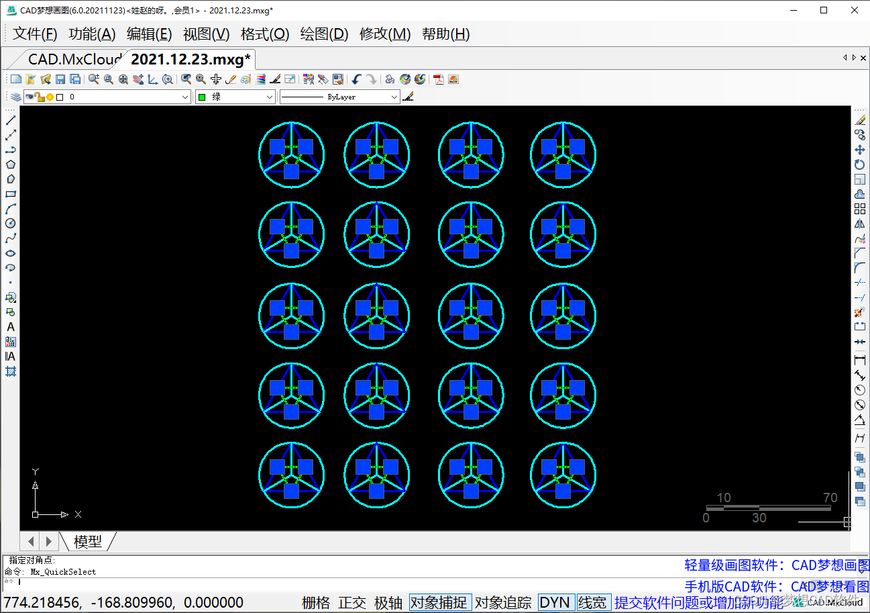Select the Line drawing tool
This screenshot has height=613, width=870.
tap(11, 120)
